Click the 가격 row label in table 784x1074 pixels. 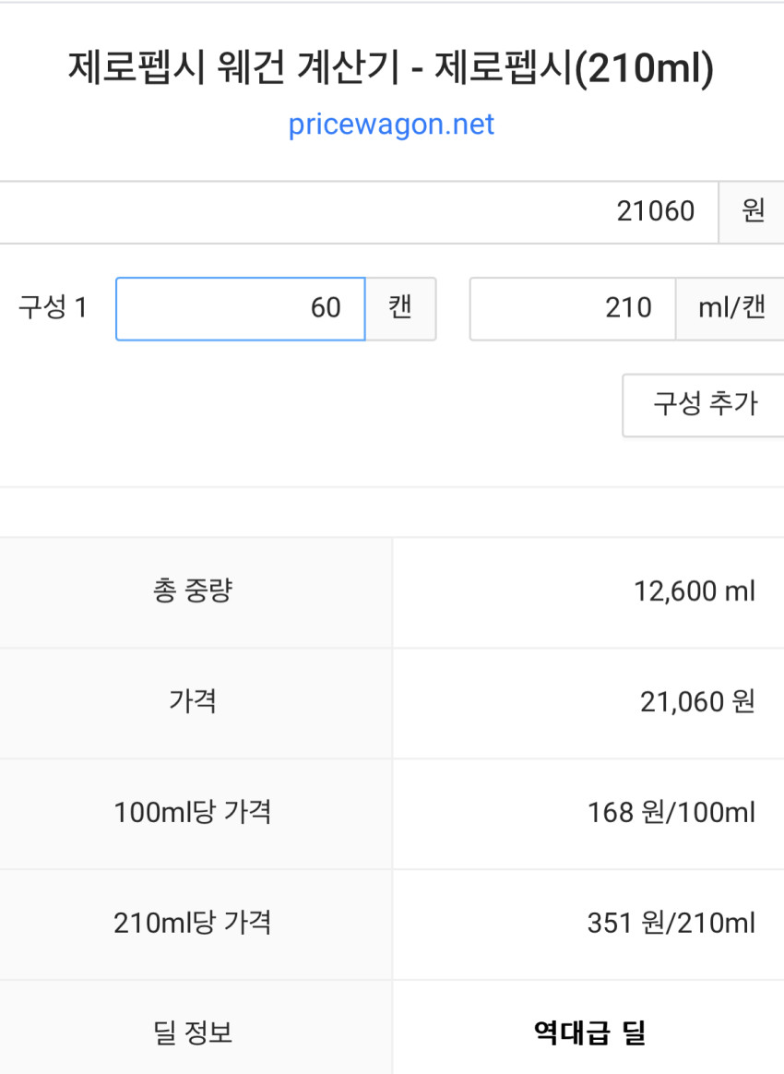193,702
